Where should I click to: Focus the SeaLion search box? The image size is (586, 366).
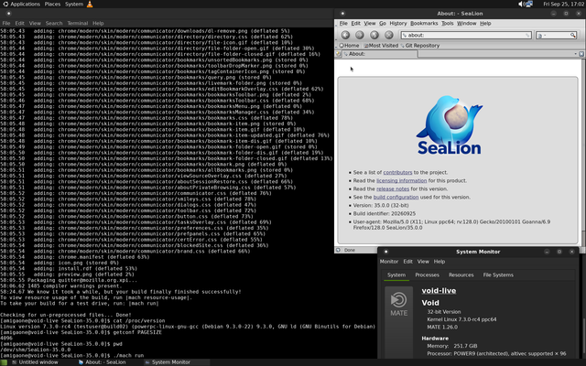coord(556,35)
